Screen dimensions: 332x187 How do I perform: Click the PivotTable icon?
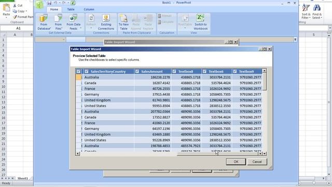click(x=185, y=18)
